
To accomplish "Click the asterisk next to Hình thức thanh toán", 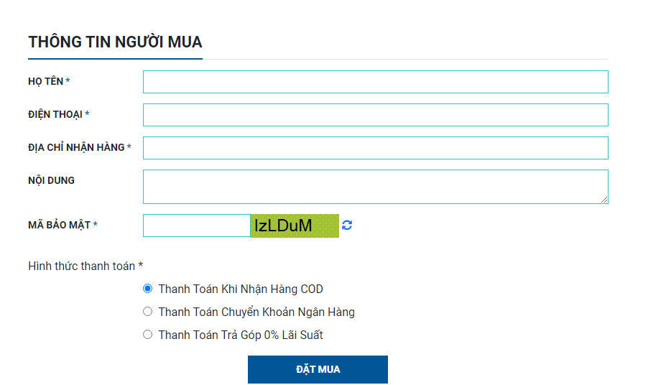I will (x=141, y=265).
